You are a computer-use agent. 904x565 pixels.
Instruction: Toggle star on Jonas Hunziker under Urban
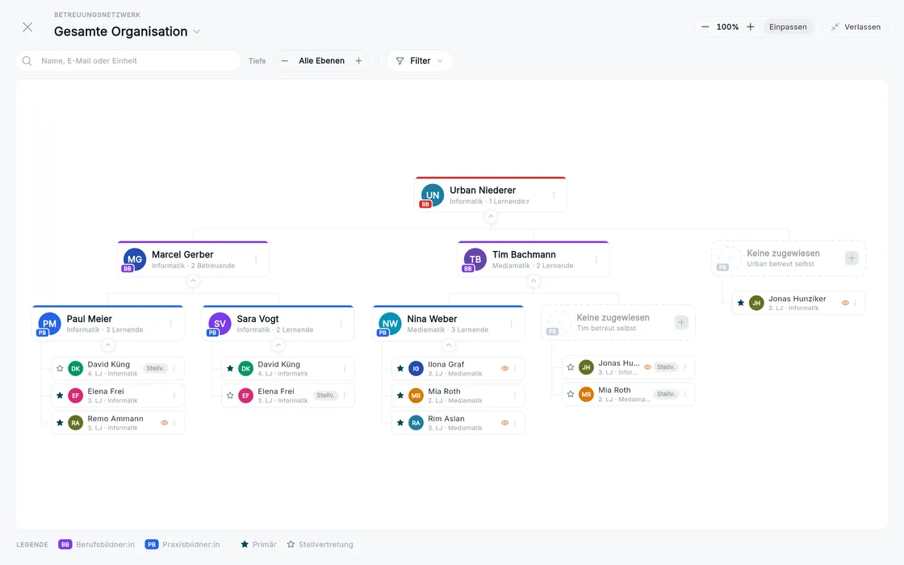coord(741,303)
